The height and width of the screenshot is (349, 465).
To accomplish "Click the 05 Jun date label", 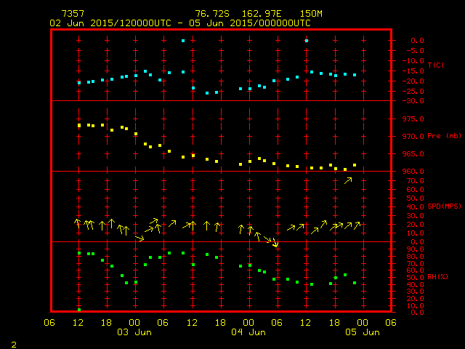I will (361, 332).
